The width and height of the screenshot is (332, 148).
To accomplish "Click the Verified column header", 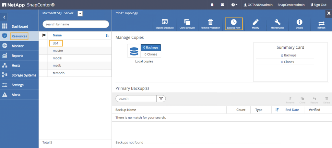I will (x=314, y=110).
